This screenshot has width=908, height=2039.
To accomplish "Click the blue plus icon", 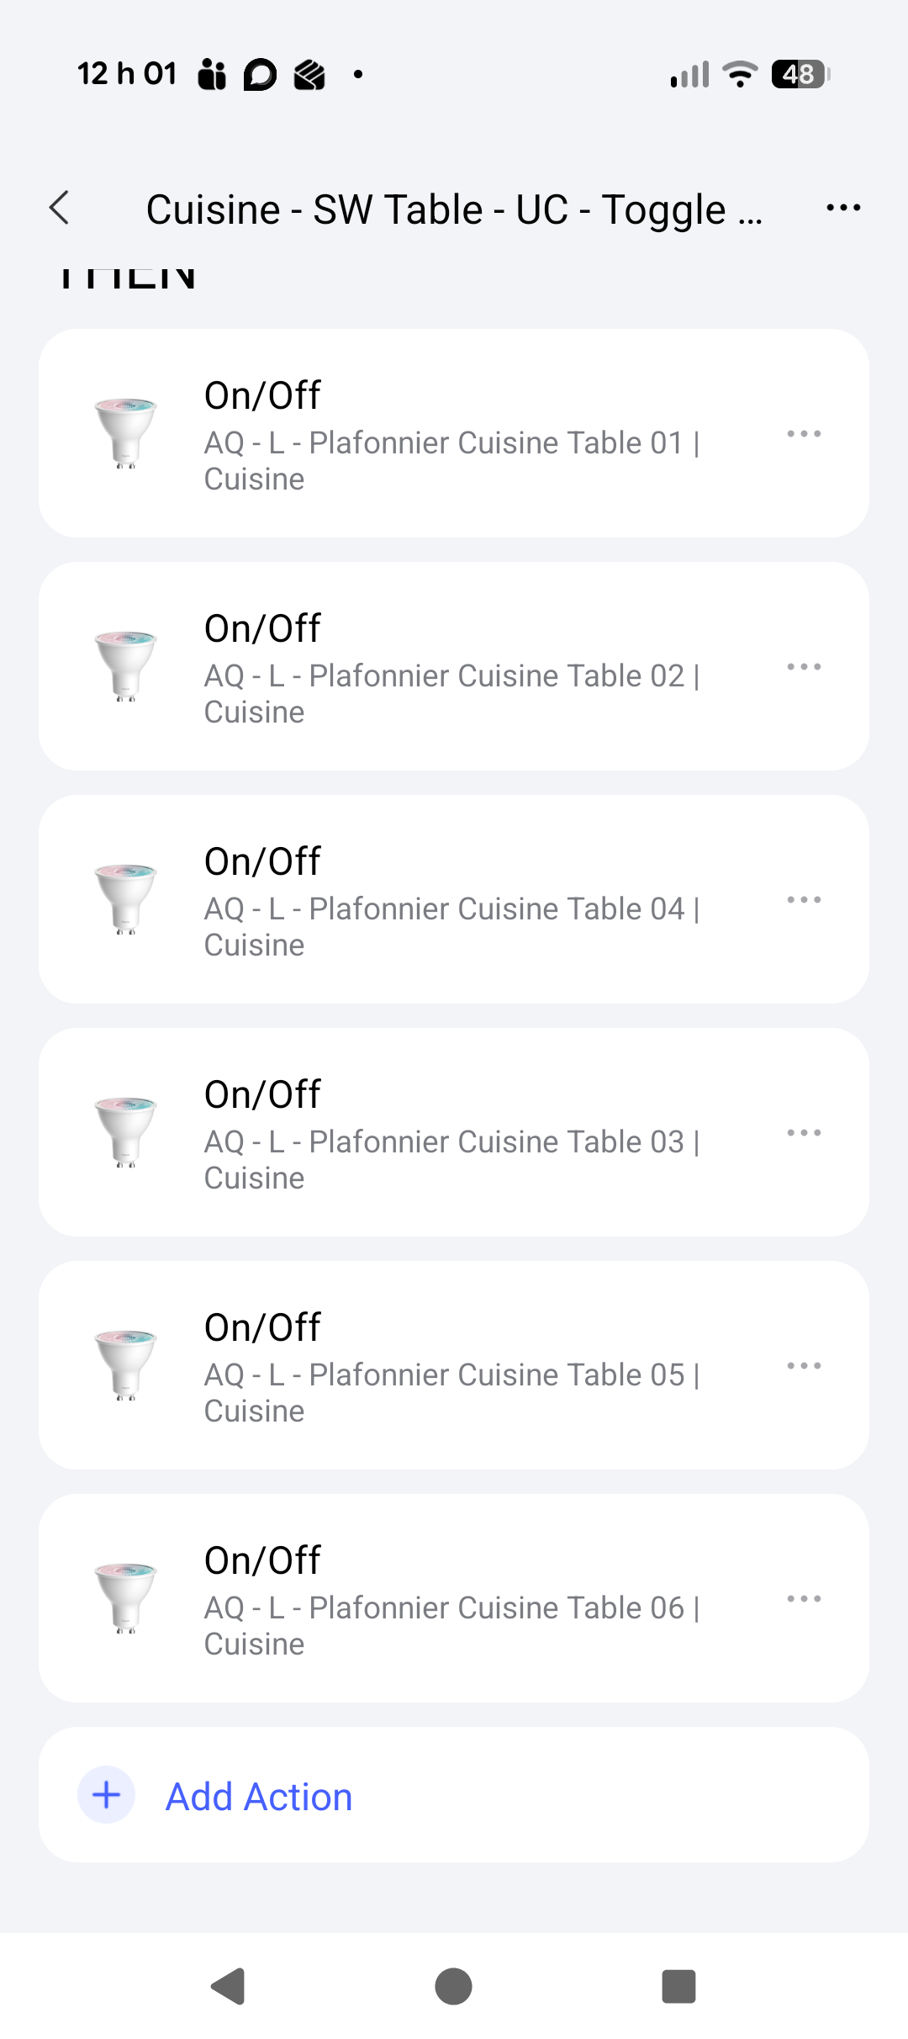I will coord(107,1795).
